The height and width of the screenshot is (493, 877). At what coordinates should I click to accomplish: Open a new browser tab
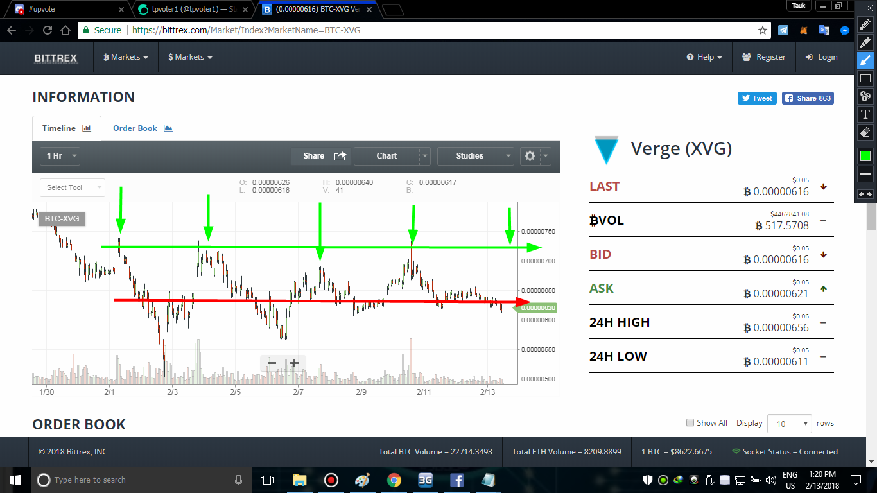(392, 10)
